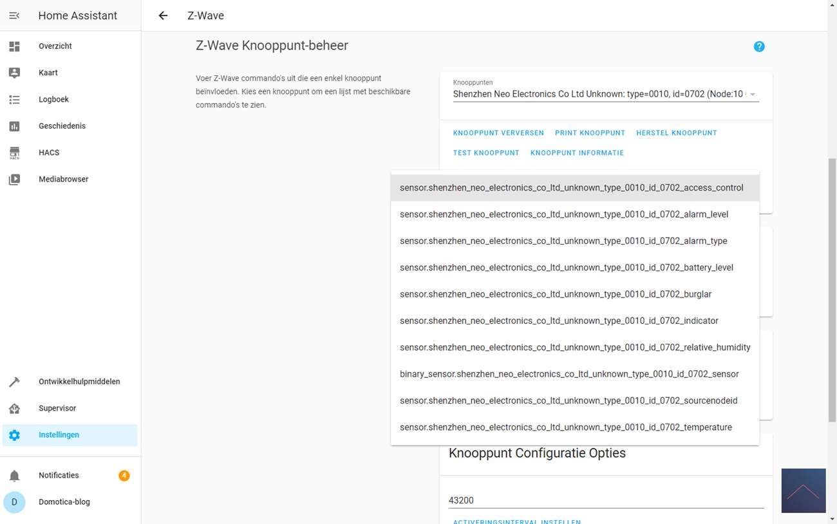837x524 pixels.
Task: Choose the relative_humidity sensor entry
Action: point(574,347)
